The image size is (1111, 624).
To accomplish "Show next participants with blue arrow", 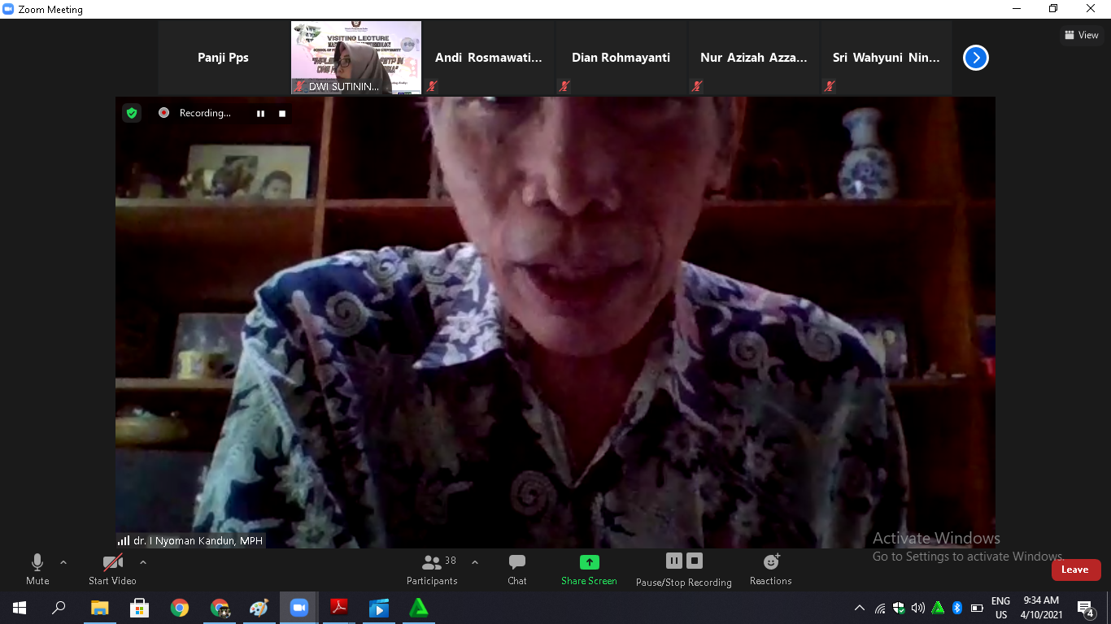I will coord(976,58).
